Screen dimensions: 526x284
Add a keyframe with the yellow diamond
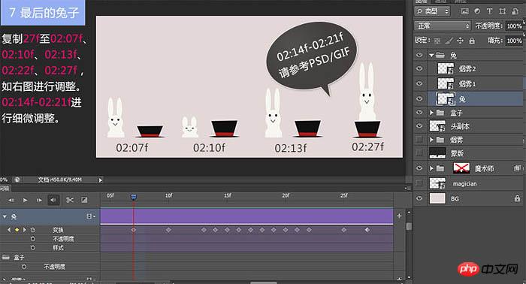(17, 230)
